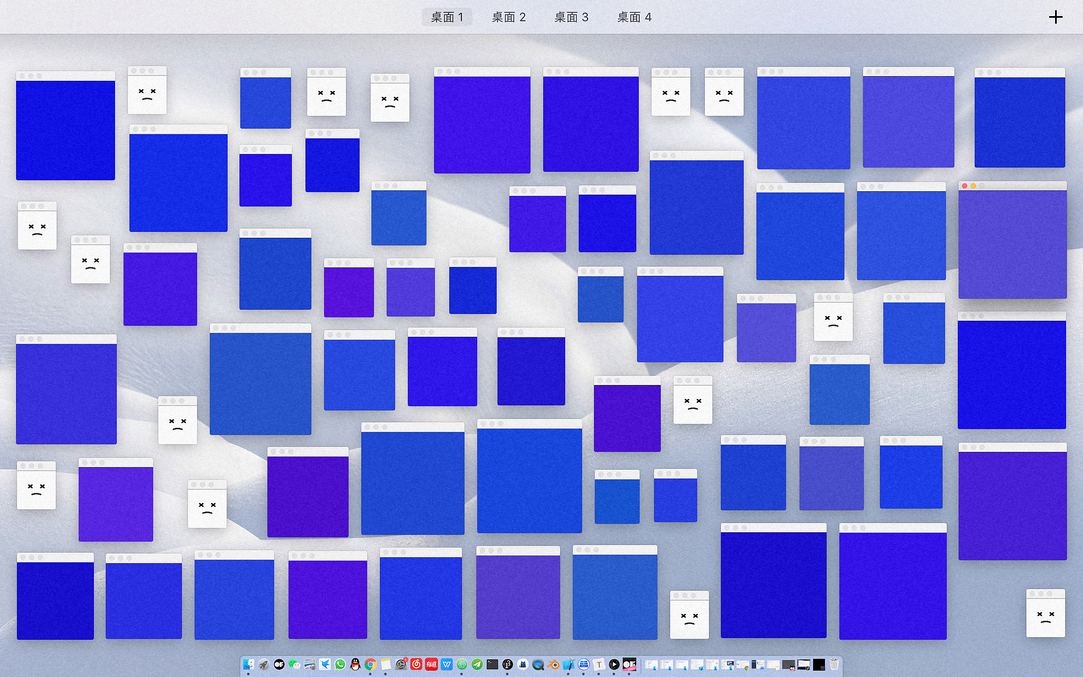1083x677 pixels.
Task: Switch to 桌面 4 space
Action: pyautogui.click(x=634, y=17)
